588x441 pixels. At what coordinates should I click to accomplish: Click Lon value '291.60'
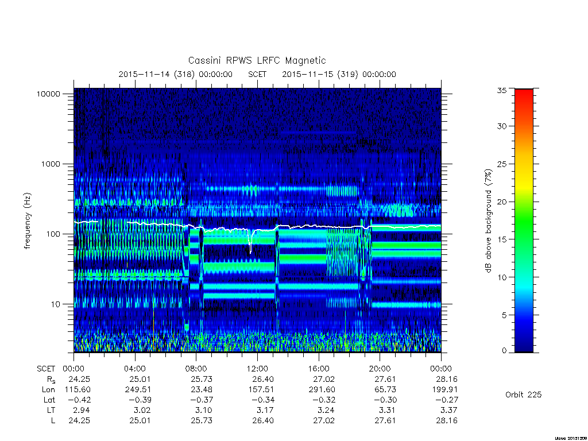(x=322, y=390)
